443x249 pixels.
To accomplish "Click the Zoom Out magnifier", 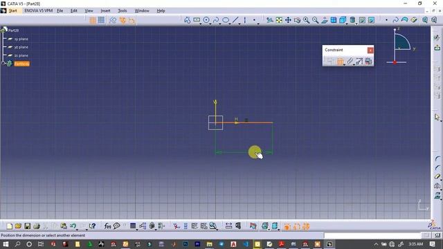I will (x=316, y=20).
